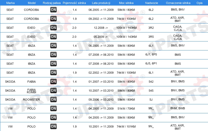Click the Nadwozie column header

coord(152,3)
